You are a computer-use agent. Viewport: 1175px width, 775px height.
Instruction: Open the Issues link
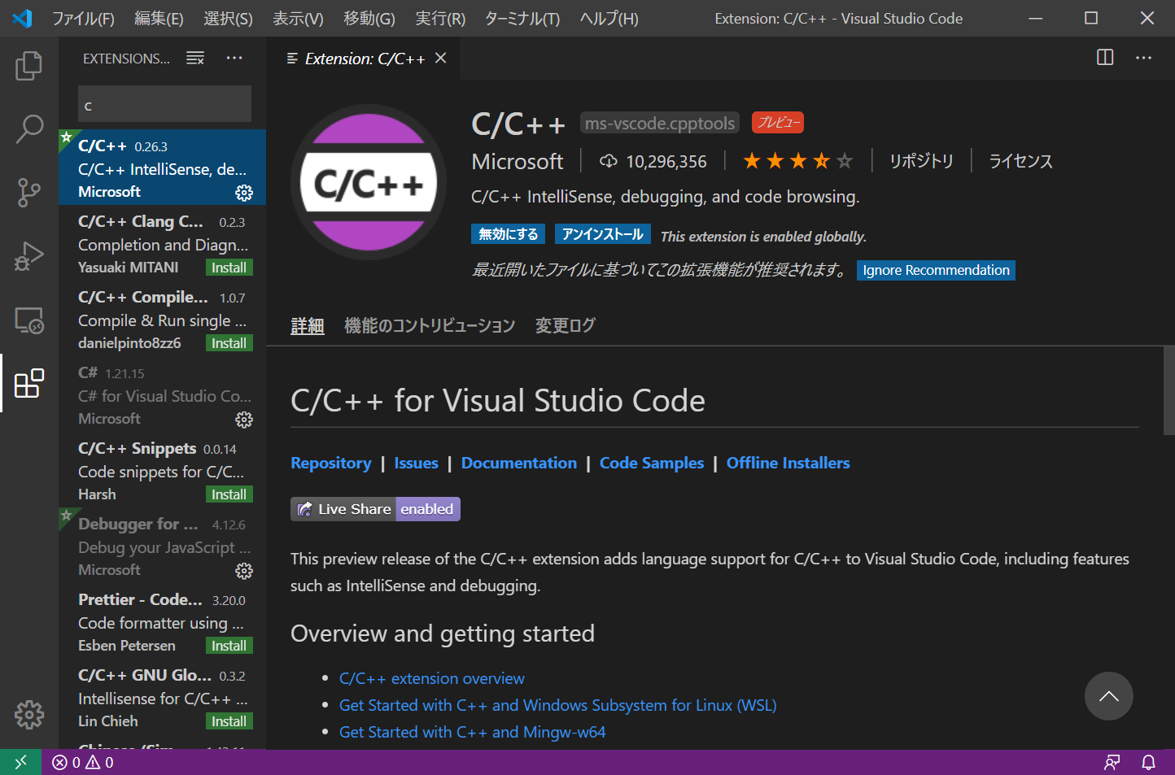(416, 463)
